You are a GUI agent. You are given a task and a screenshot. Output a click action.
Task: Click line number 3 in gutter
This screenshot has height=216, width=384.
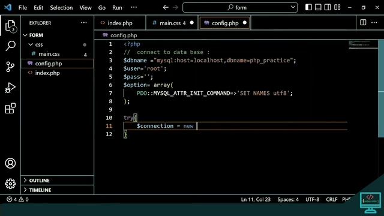110,60
